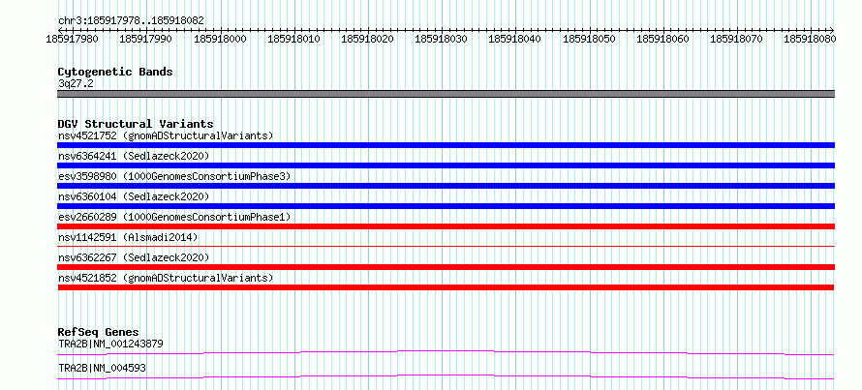
Task: Click transcript label TRA2B|NM_001243879
Action: tap(110, 344)
